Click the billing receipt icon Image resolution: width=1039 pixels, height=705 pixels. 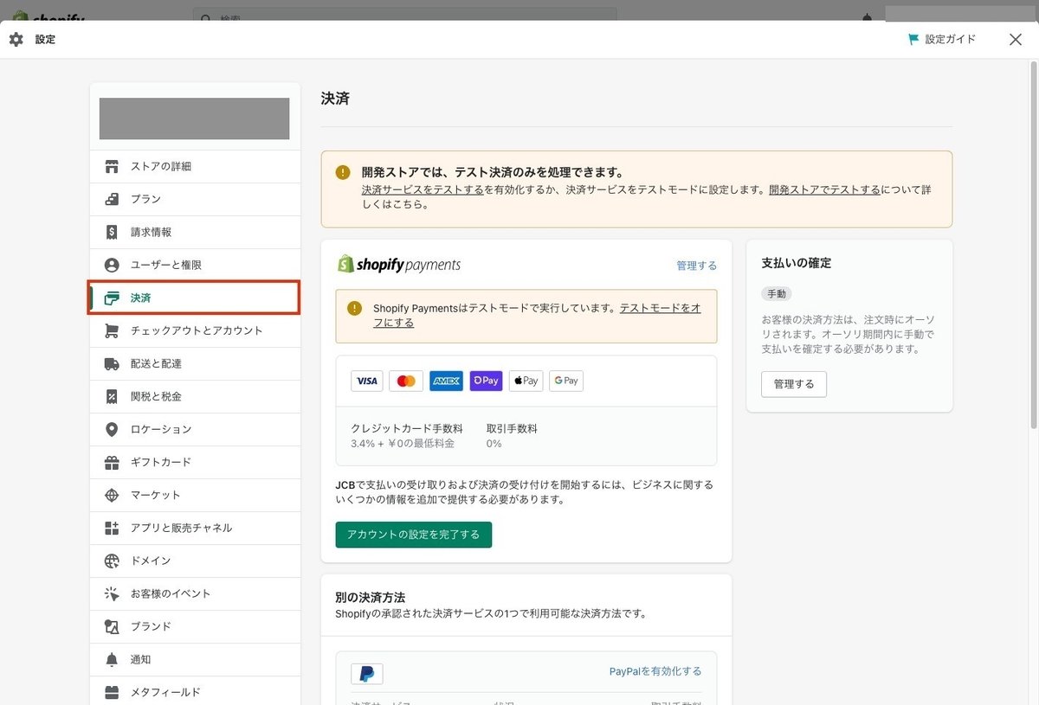point(112,232)
